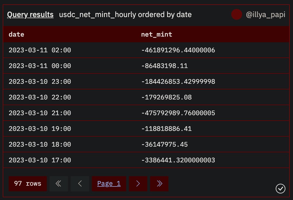
Task: Select the 2023-03-10 21:00 row date
Action: pos(40,113)
